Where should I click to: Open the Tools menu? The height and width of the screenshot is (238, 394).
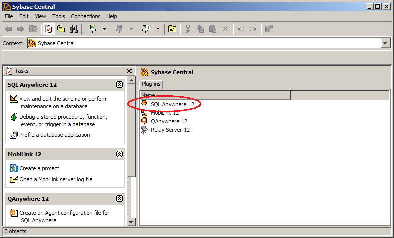(x=58, y=16)
